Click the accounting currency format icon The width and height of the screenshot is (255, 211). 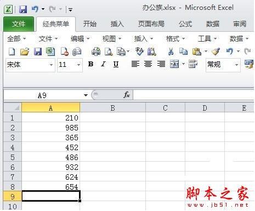(x=249, y=64)
